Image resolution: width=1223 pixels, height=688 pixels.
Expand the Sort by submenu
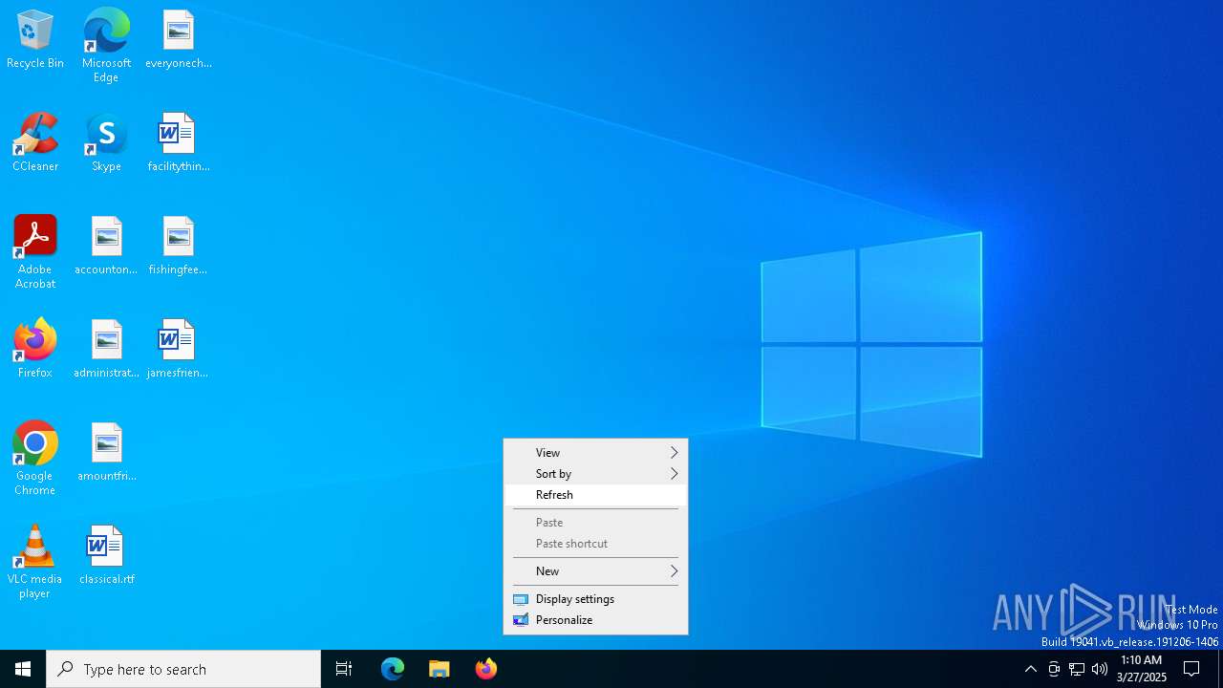coord(595,474)
